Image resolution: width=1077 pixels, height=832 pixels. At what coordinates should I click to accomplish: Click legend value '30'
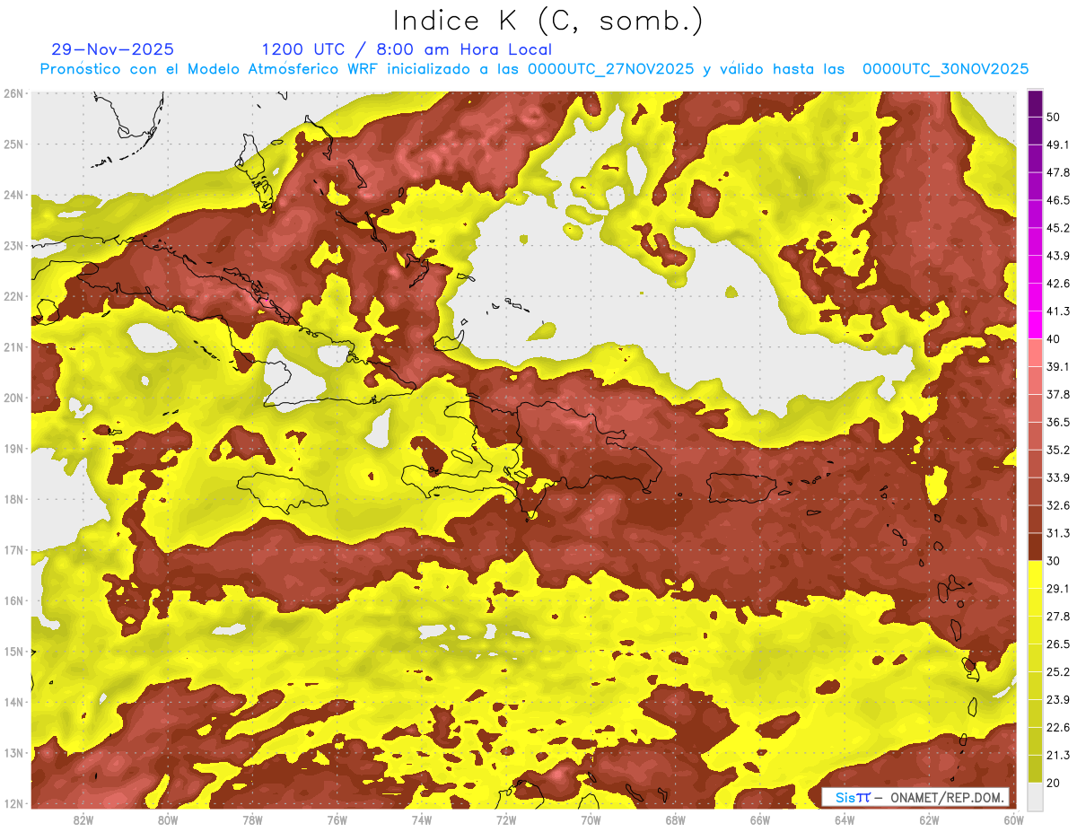pyautogui.click(x=1054, y=560)
